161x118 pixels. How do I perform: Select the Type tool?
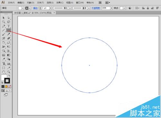[x=9, y=26]
